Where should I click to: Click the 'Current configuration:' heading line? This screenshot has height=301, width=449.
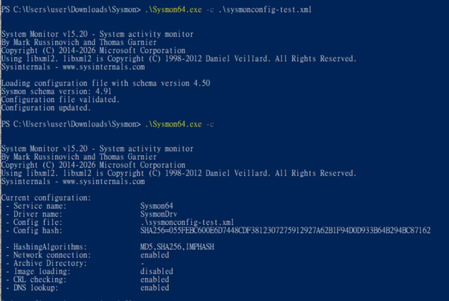[46, 198]
